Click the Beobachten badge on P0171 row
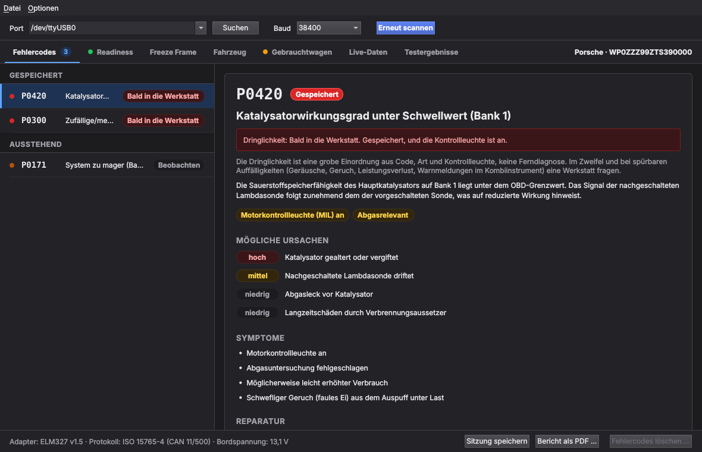This screenshot has height=452, width=702. [179, 165]
